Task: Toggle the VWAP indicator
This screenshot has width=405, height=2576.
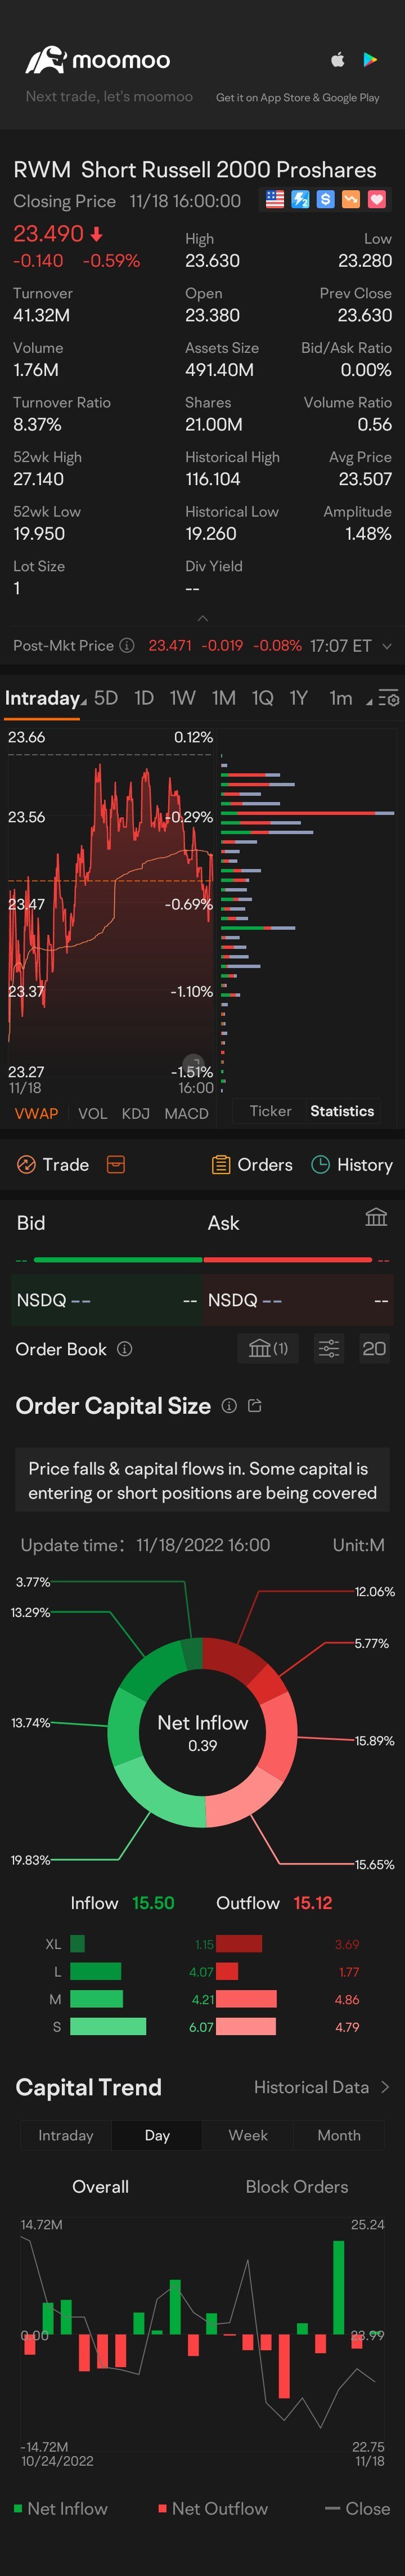Action: 36,1113
